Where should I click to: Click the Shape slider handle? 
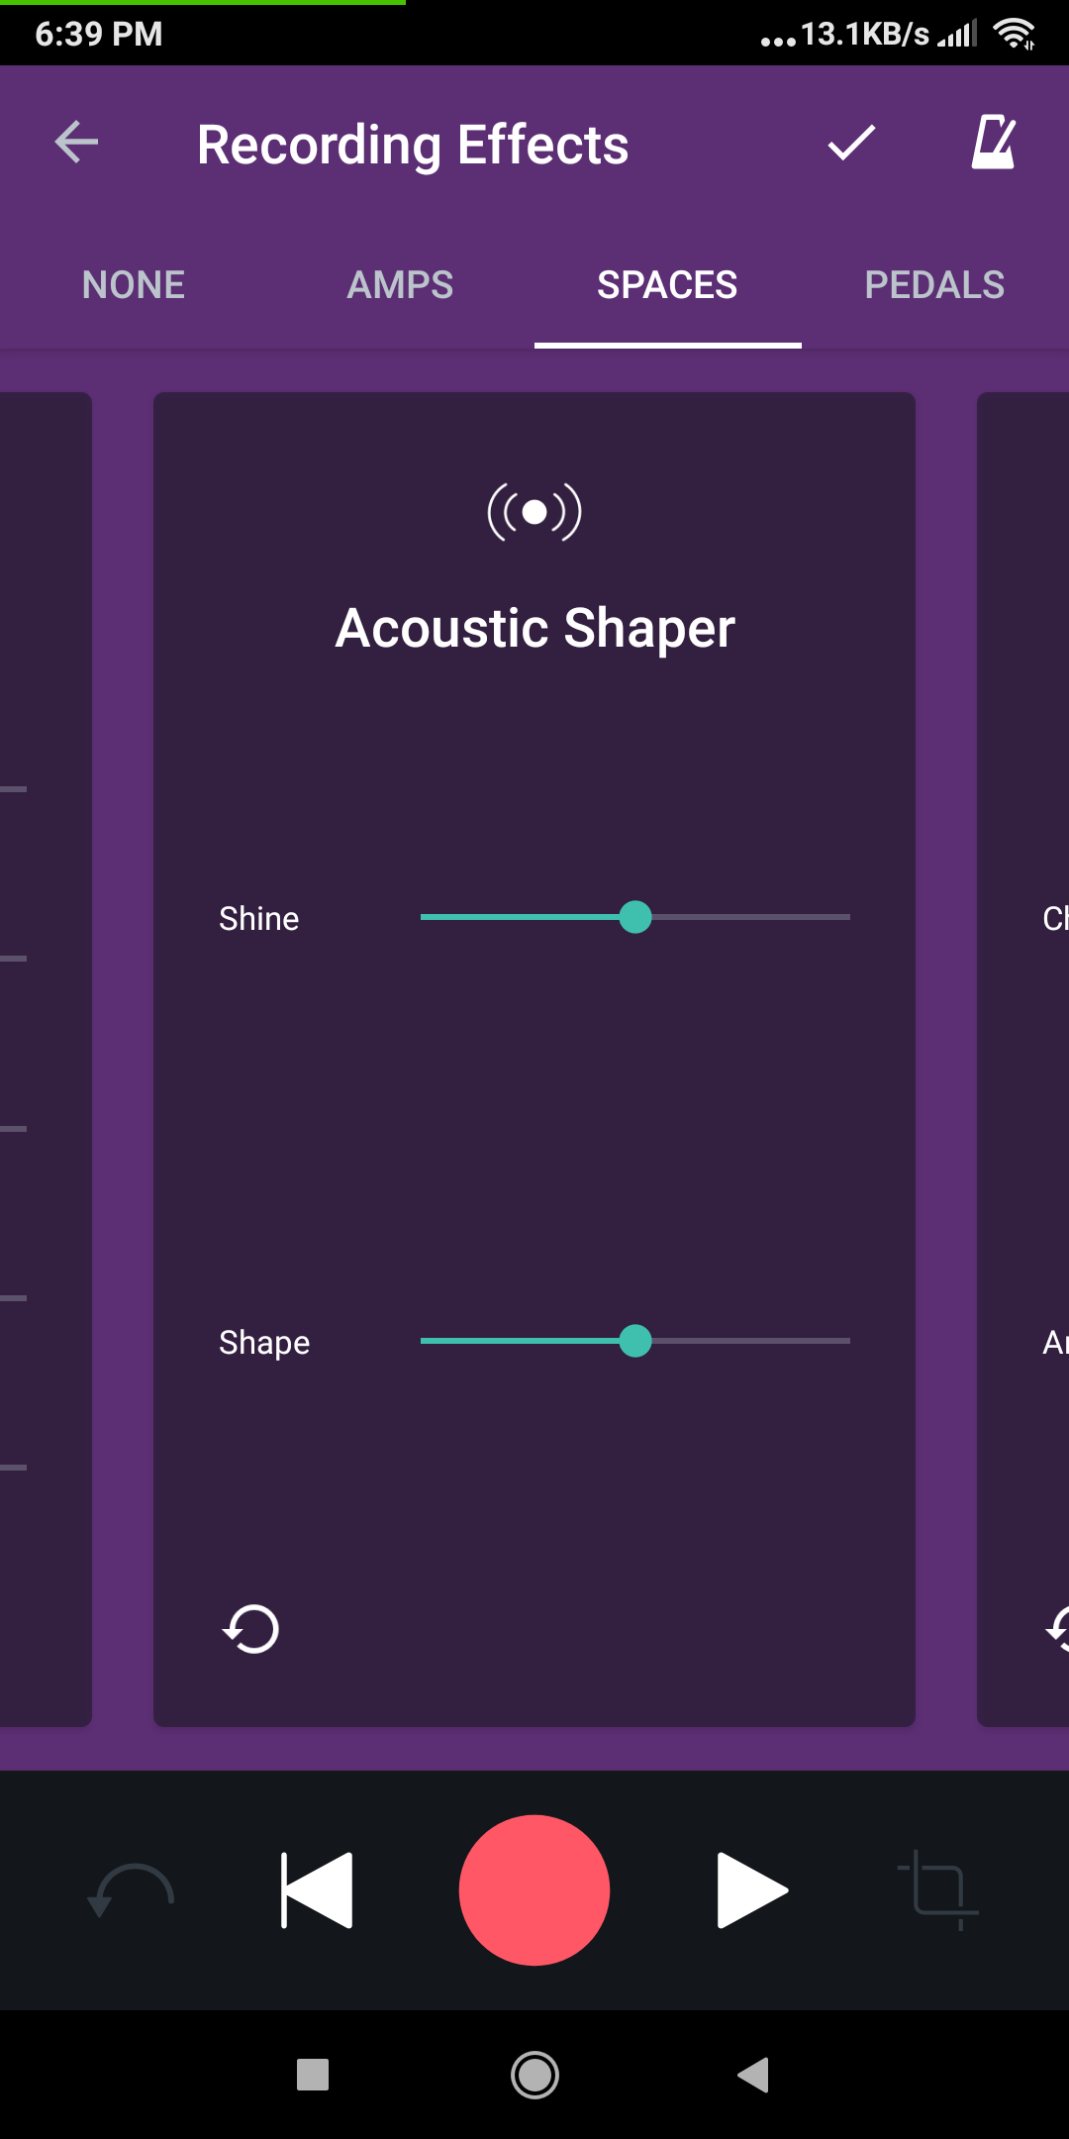point(635,1341)
